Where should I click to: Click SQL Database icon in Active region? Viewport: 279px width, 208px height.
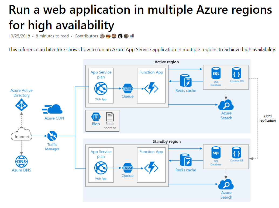click(216, 73)
